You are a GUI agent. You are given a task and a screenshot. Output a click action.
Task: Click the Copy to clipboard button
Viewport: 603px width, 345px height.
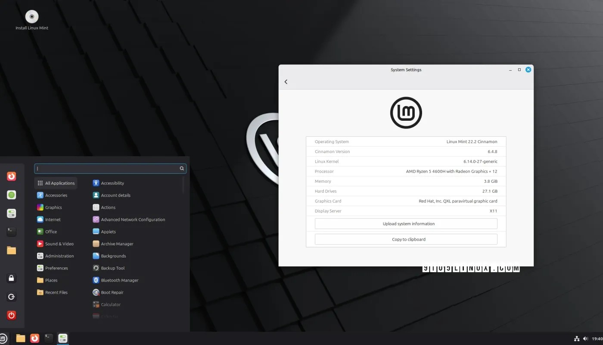click(x=406, y=239)
